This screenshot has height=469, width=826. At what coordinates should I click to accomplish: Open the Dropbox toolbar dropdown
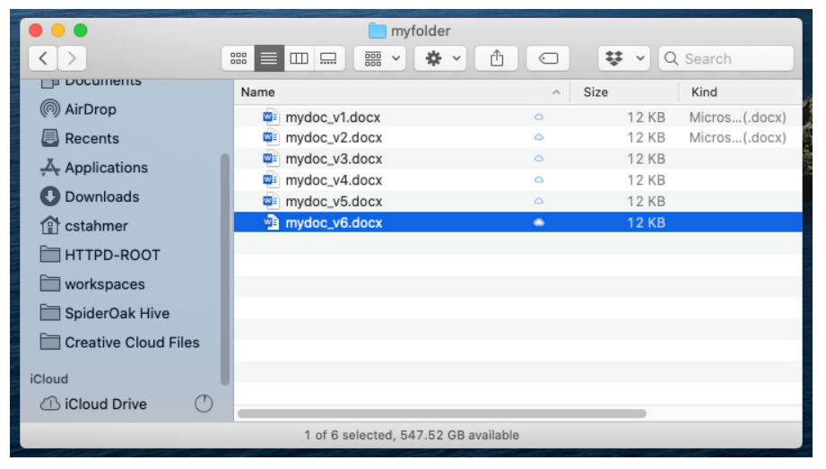click(x=624, y=59)
